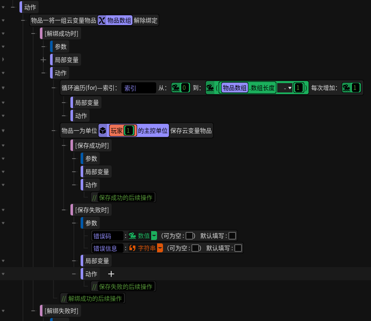Image resolution: width=371 pixels, height=321 pixels.
Task: Click the 字符串 quote icon in 错误信息 row
Action: pos(132,248)
